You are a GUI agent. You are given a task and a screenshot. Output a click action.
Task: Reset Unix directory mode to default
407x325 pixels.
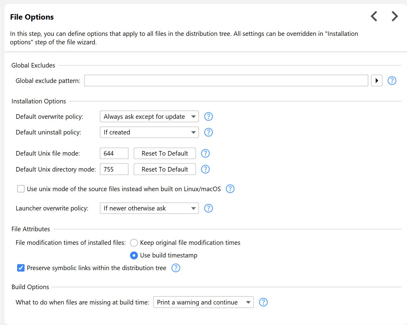164,169
